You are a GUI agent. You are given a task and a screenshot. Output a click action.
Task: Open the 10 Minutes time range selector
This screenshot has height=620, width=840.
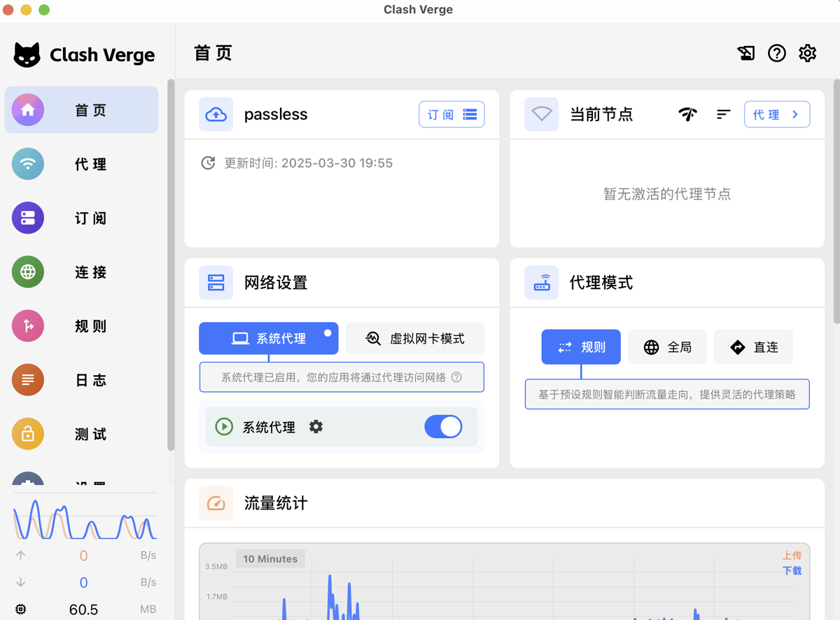(270, 558)
